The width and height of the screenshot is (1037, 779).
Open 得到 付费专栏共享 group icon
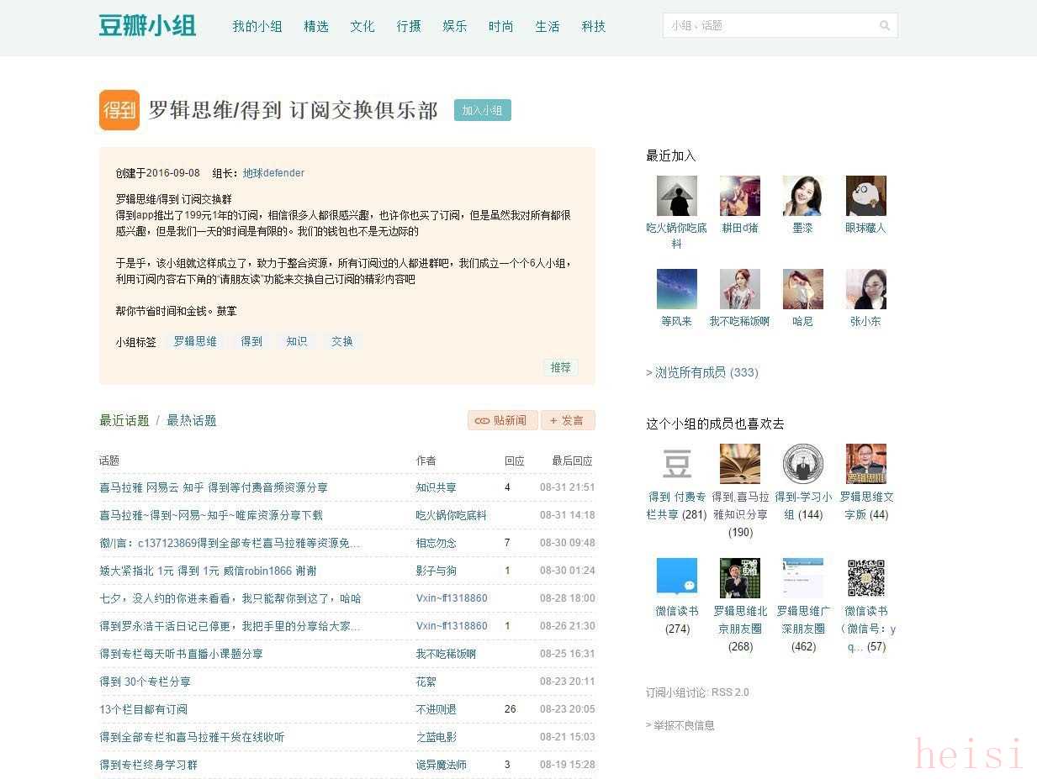676,464
